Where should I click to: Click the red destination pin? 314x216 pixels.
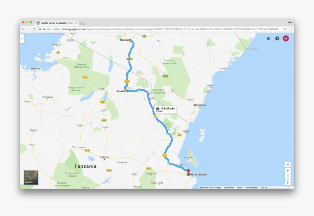[188, 171]
